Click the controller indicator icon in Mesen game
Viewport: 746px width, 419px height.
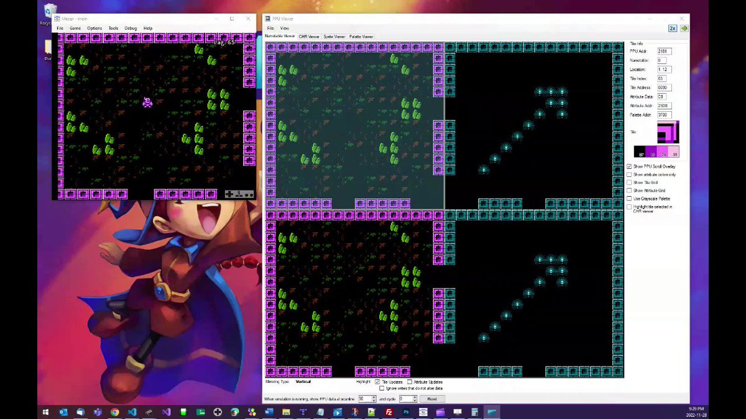240,194
